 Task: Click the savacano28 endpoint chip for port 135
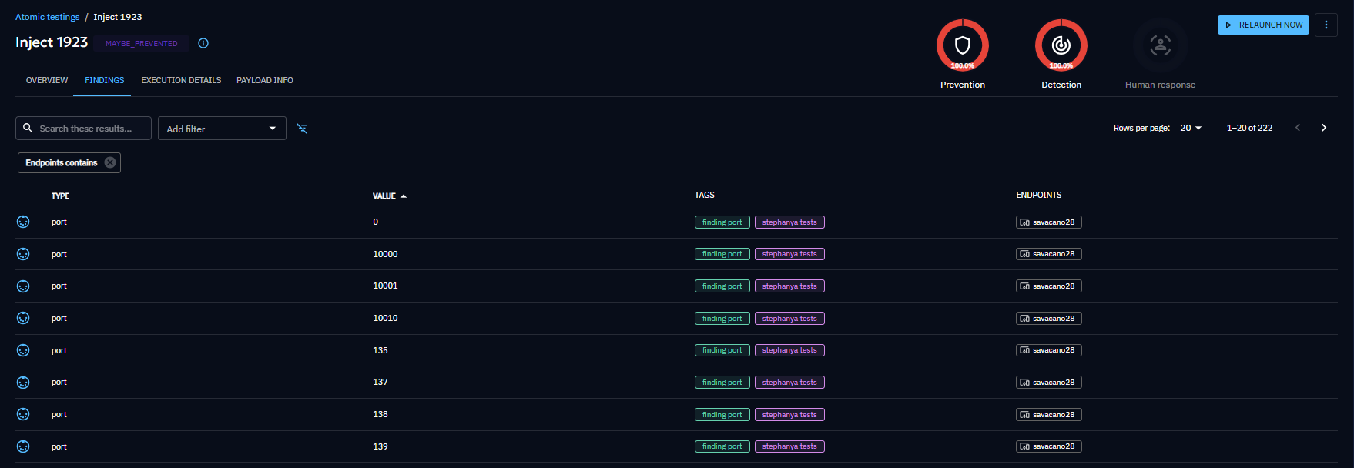pos(1048,350)
